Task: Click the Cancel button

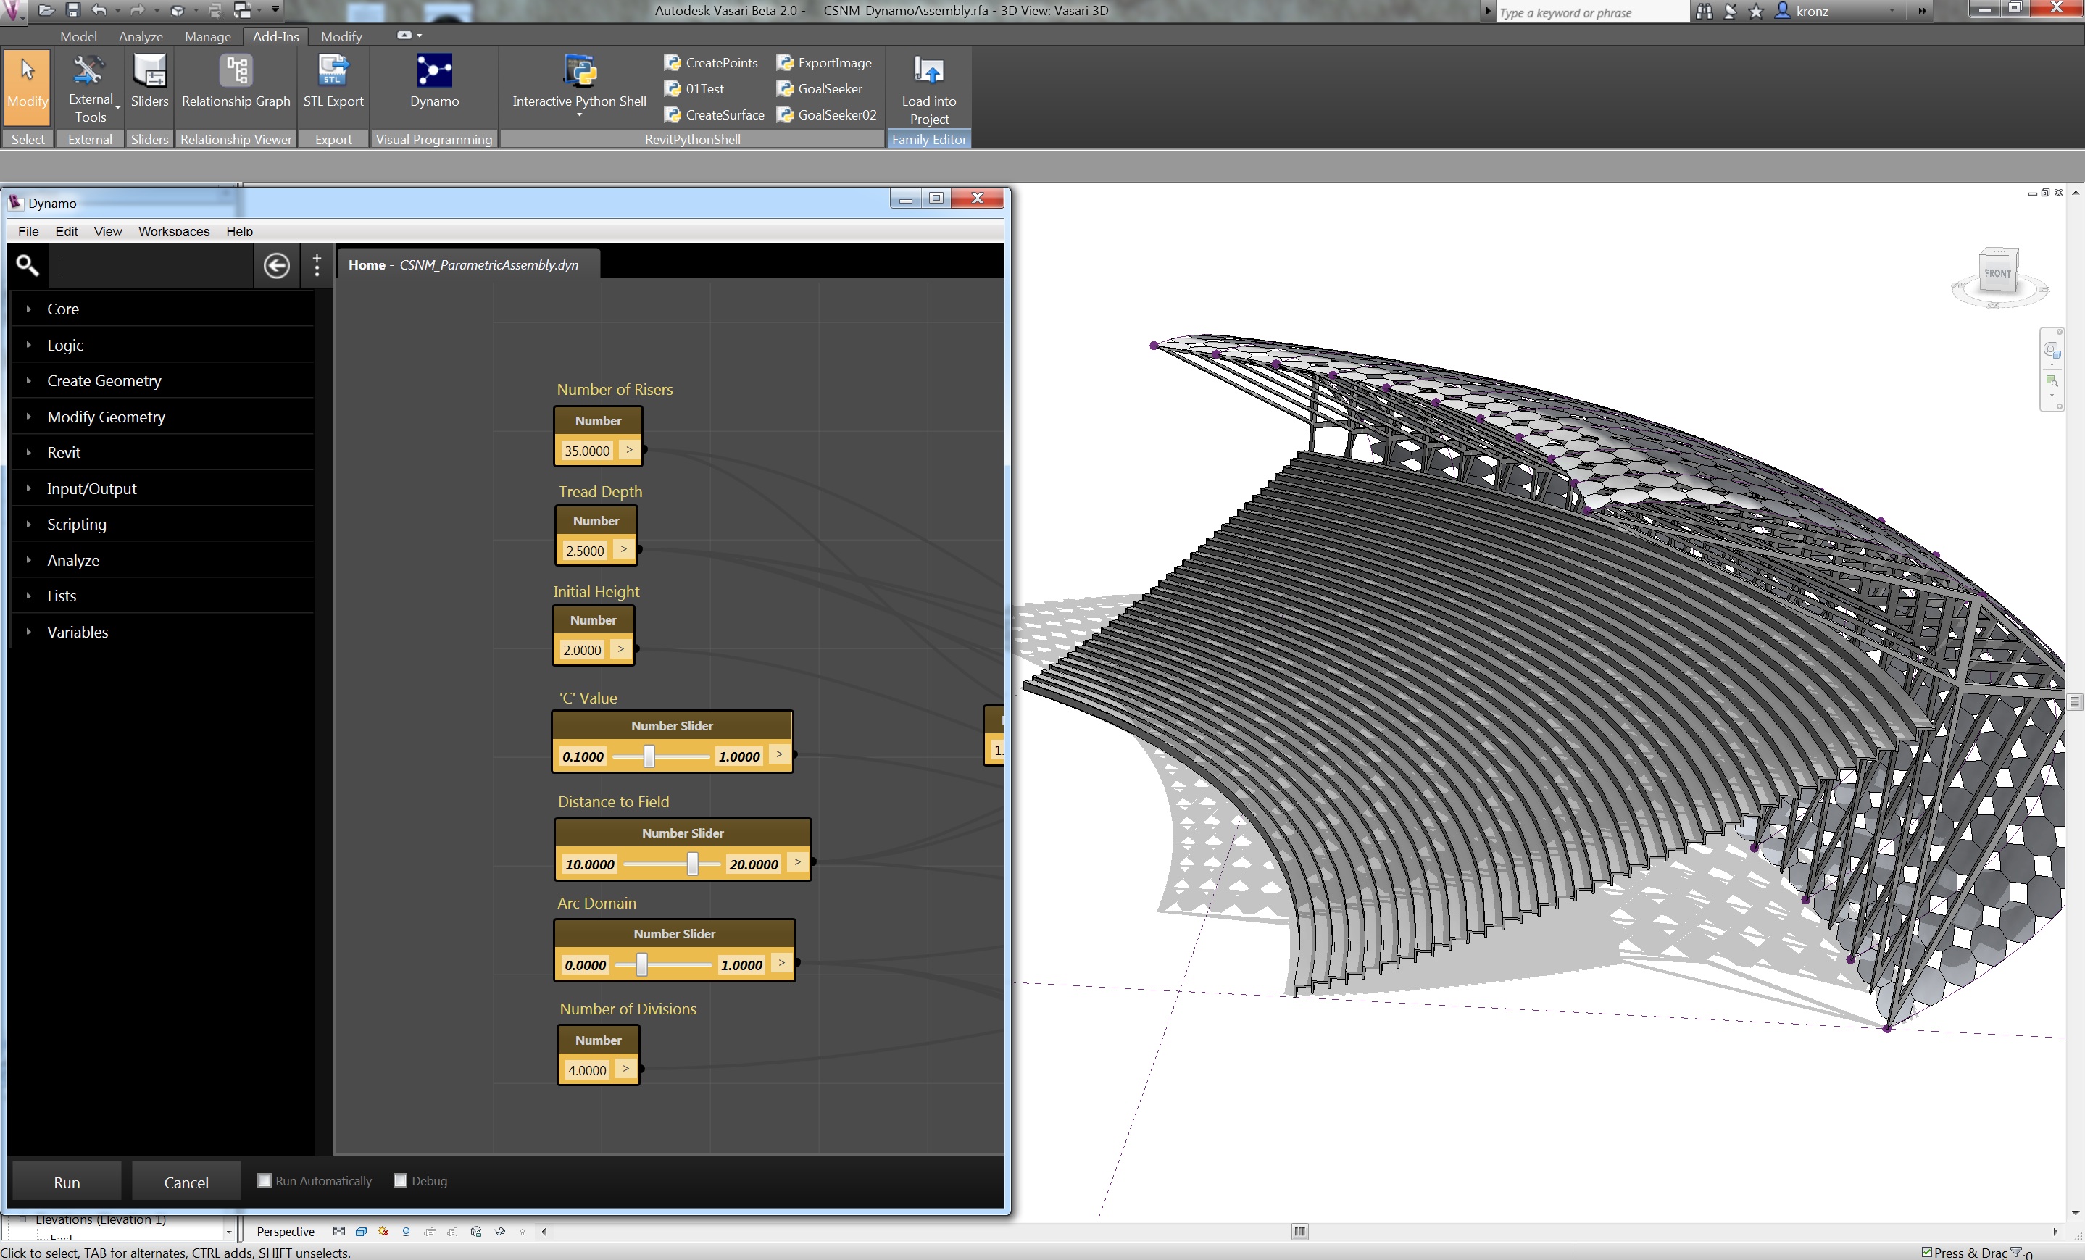Action: click(183, 1182)
